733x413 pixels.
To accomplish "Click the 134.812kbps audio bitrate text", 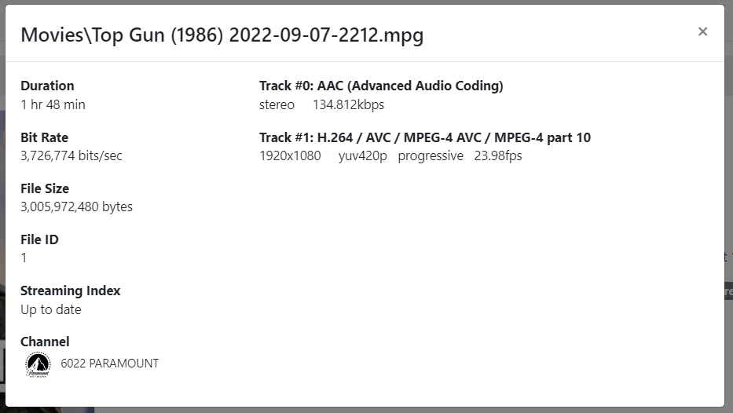I will pyautogui.click(x=348, y=104).
